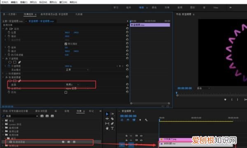Reset the Position parameter
The width and height of the screenshot is (247, 148).
click(x=127, y=32)
